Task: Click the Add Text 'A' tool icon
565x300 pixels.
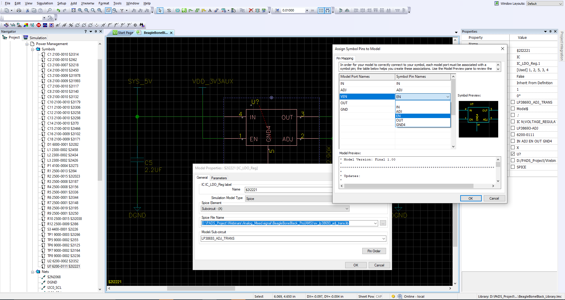Action: [x=210, y=10]
